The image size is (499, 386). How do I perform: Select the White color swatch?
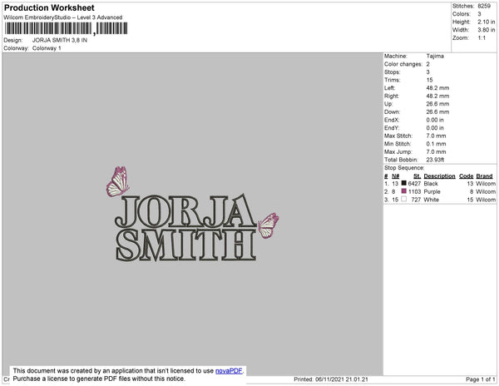coord(404,199)
